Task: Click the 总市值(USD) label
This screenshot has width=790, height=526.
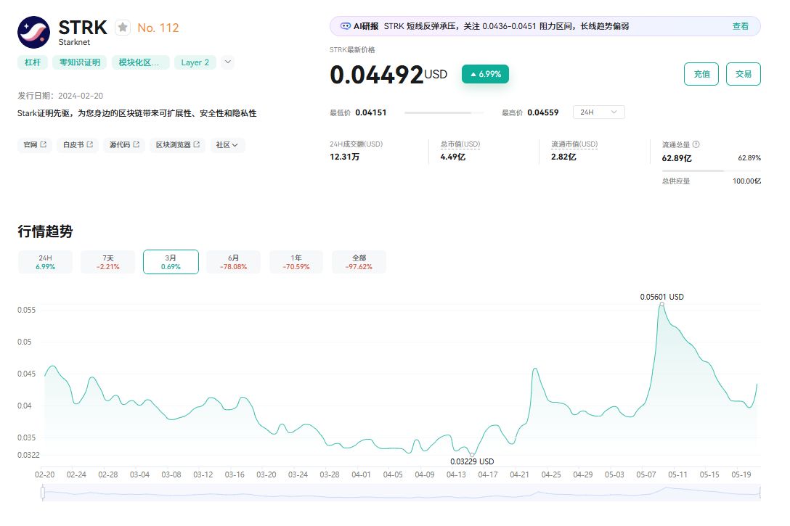Action: pos(460,144)
